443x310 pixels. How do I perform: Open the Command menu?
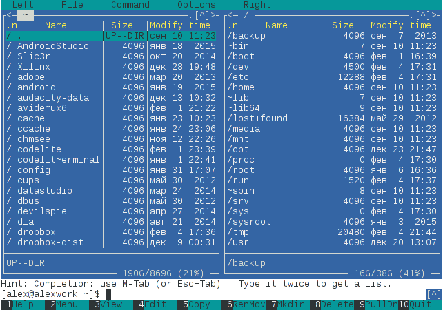click(x=130, y=5)
